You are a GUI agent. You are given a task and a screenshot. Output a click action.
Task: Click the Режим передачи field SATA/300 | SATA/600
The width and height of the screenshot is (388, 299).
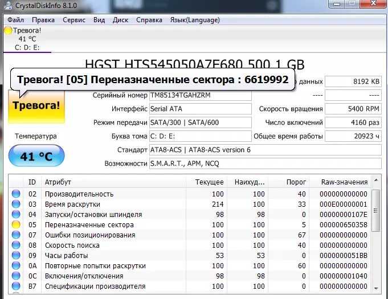201,122
